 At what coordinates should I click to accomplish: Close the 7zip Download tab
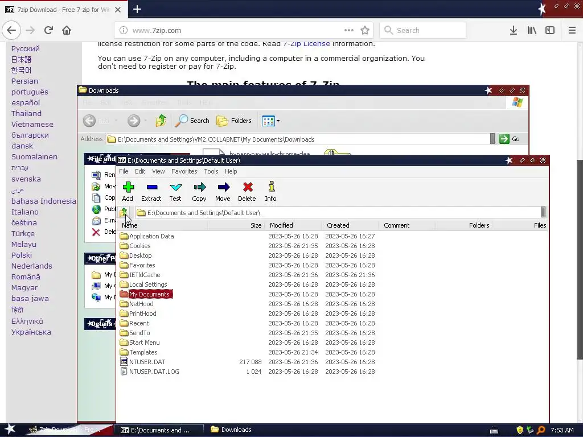coord(118,10)
